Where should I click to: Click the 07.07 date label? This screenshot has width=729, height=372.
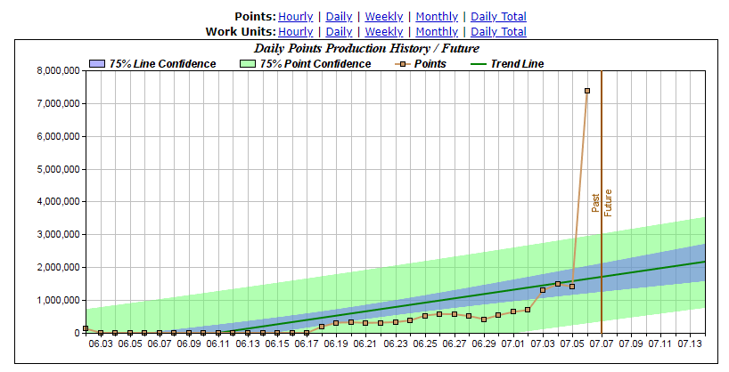[602, 344]
